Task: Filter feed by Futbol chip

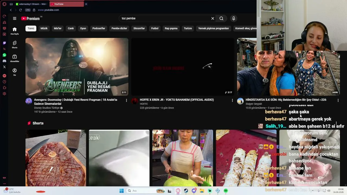Action: (155, 28)
